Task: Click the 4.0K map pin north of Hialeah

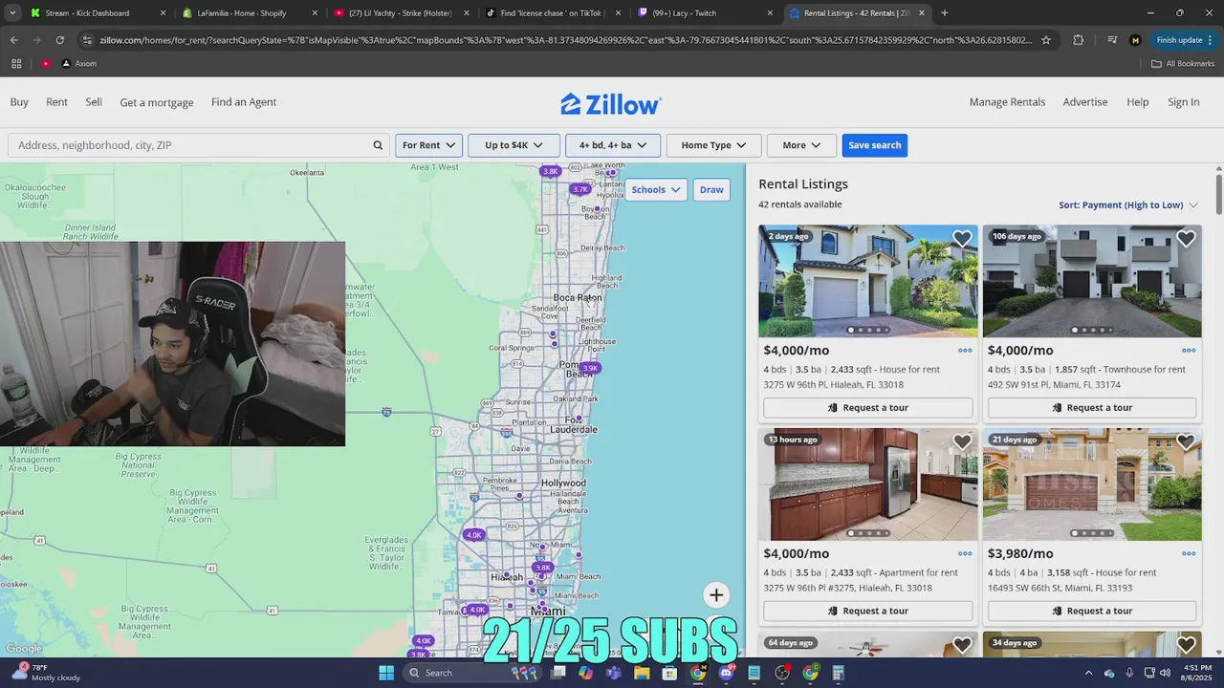Action: pos(473,535)
